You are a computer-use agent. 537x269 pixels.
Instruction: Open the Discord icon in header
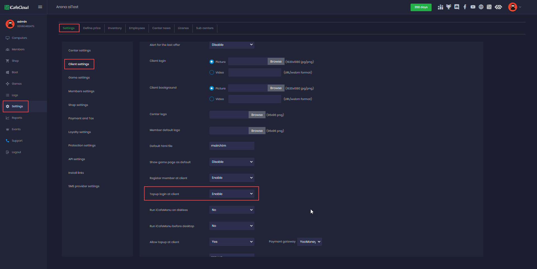tap(457, 7)
